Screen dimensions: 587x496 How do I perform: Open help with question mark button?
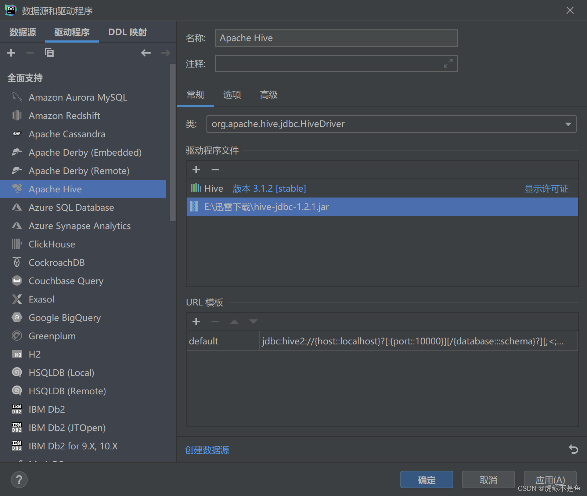point(19,479)
